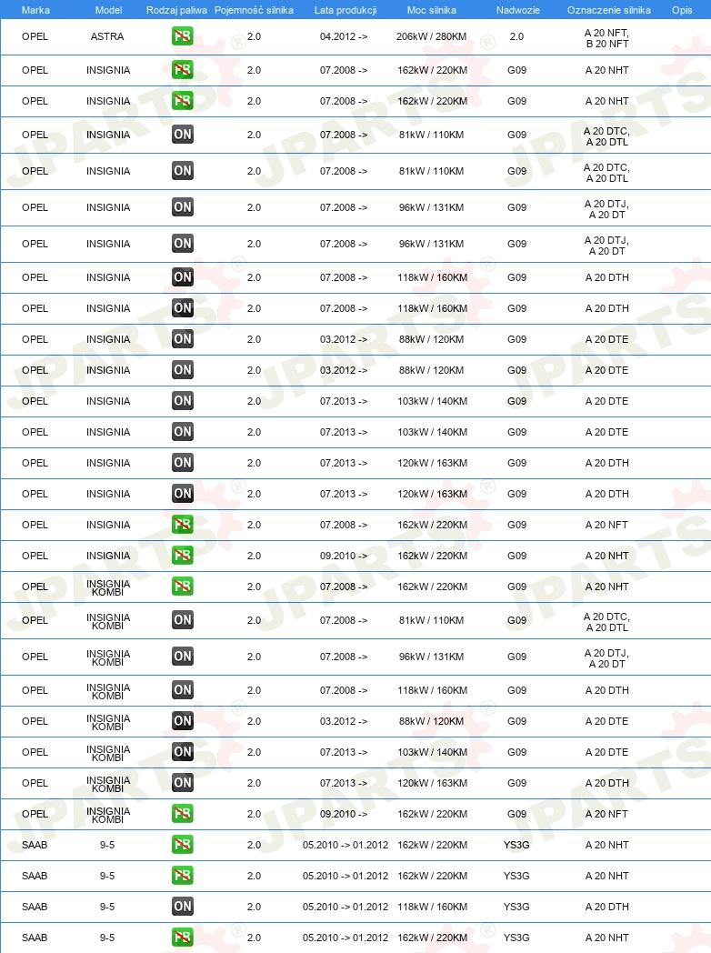The image size is (711, 953).
Task: Click the petrol fuel icon in the OPEL ASTRA row
Action: click(x=183, y=36)
